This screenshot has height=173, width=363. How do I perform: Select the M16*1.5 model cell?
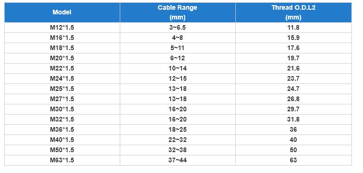coord(62,38)
